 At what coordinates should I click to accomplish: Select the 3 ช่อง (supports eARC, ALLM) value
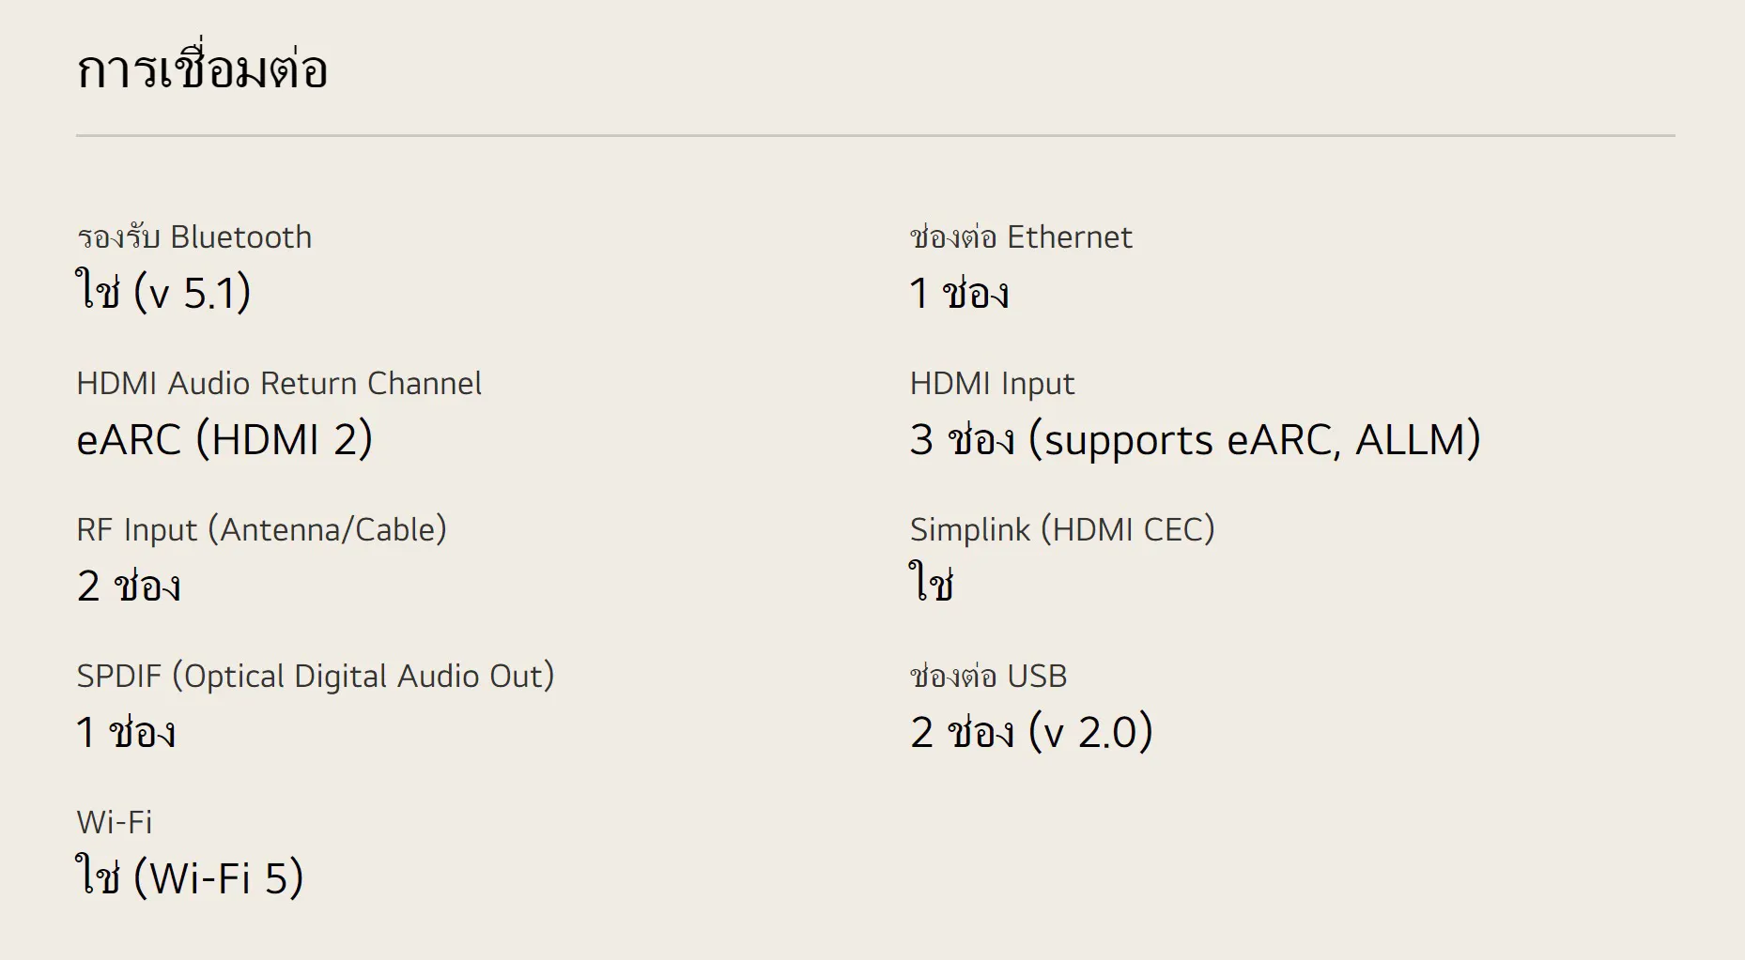1195,439
